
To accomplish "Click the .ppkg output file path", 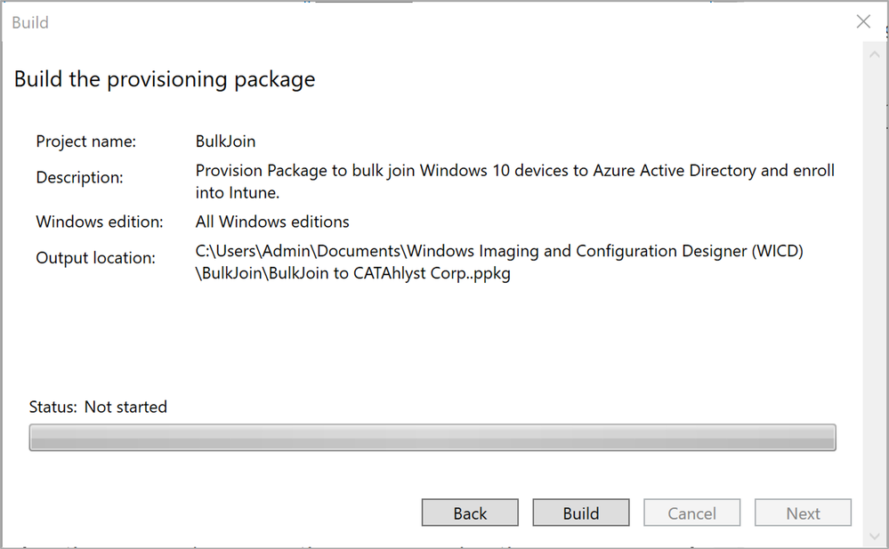I will click(x=498, y=262).
